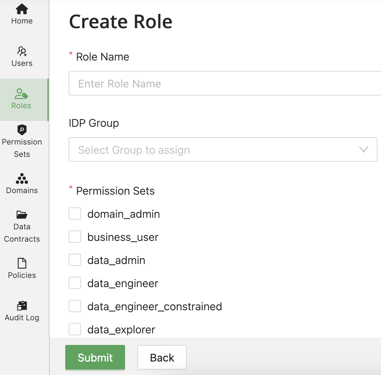Screen dimensions: 381x375
Task: Enable the business_user permission set
Action: 75,236
